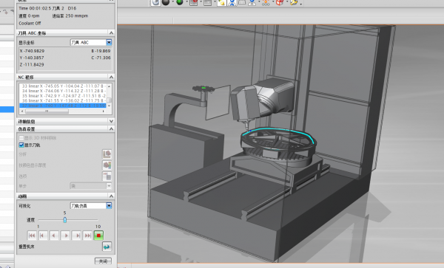Select NC line 33 linear X -745.05
Image resolution: width=444 pixels, height=268 pixels.
pos(63,86)
